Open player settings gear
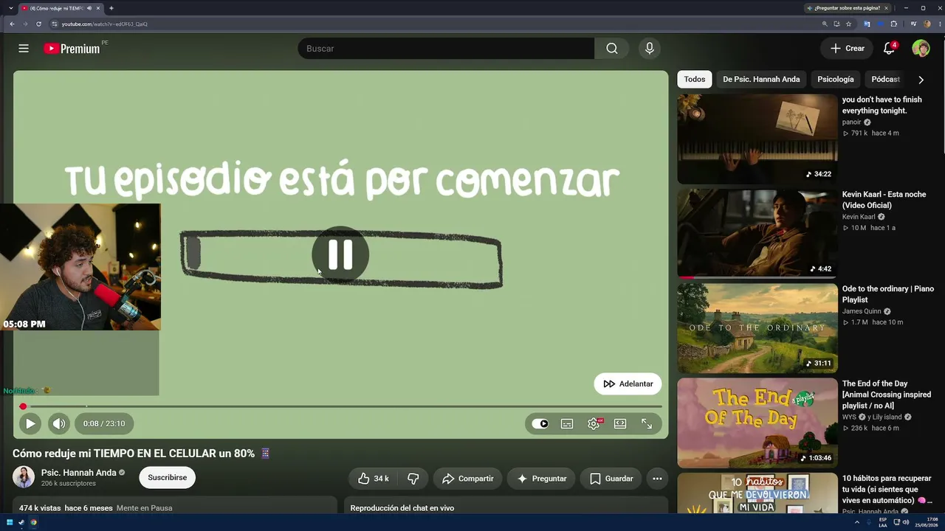Screen dimensions: 945x531 (x=594, y=424)
